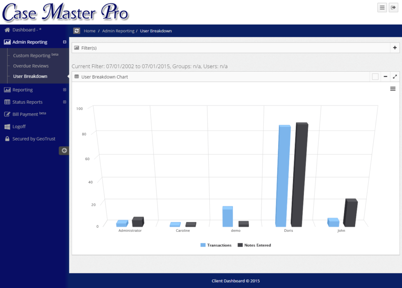The width and height of the screenshot is (402, 288).
Task: Click the refresh icon in the breadcrumb bar
Action: click(76, 31)
